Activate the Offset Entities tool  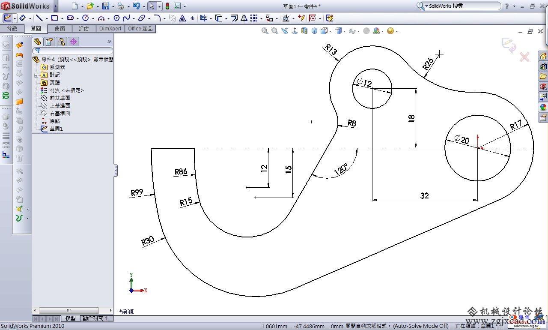[x=234, y=18]
